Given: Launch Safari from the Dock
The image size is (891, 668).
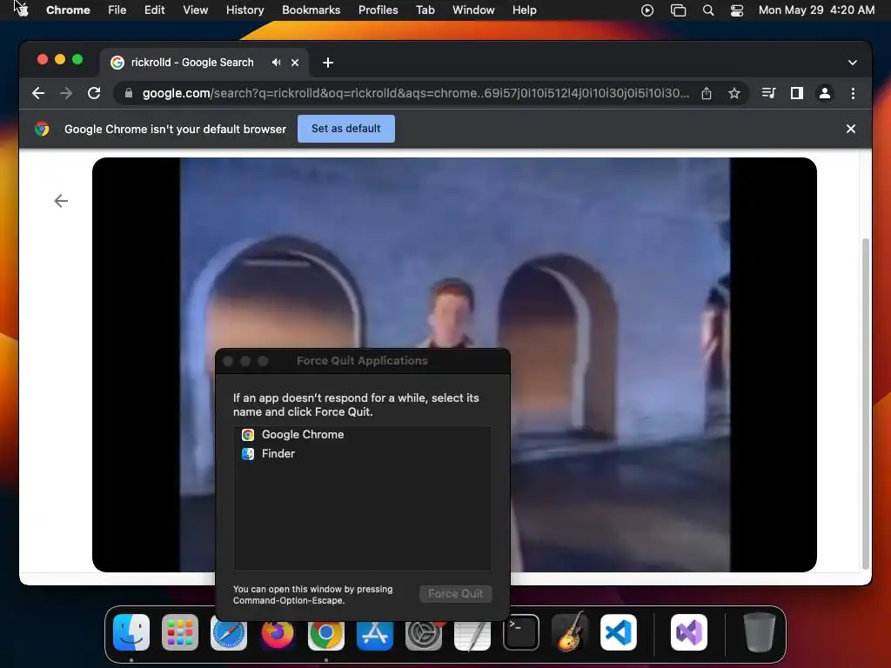Looking at the screenshot, I should (x=229, y=632).
